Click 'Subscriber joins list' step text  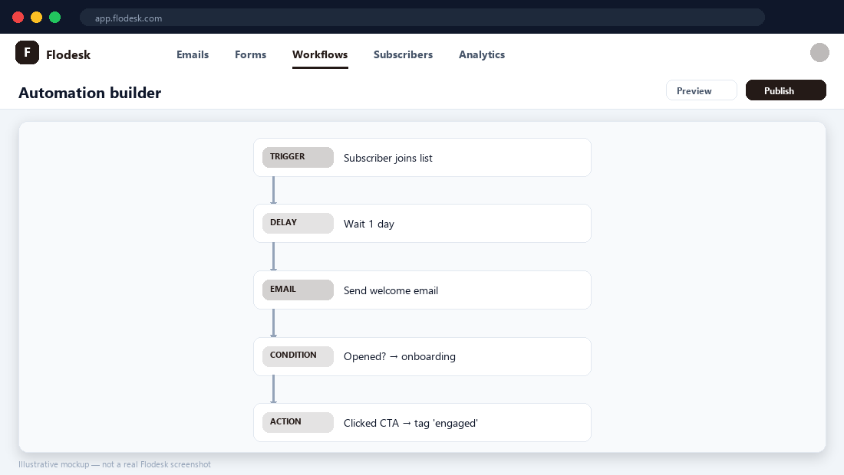pos(388,158)
